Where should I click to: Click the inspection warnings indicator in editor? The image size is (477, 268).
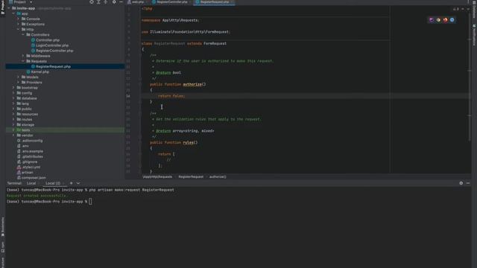point(456,9)
